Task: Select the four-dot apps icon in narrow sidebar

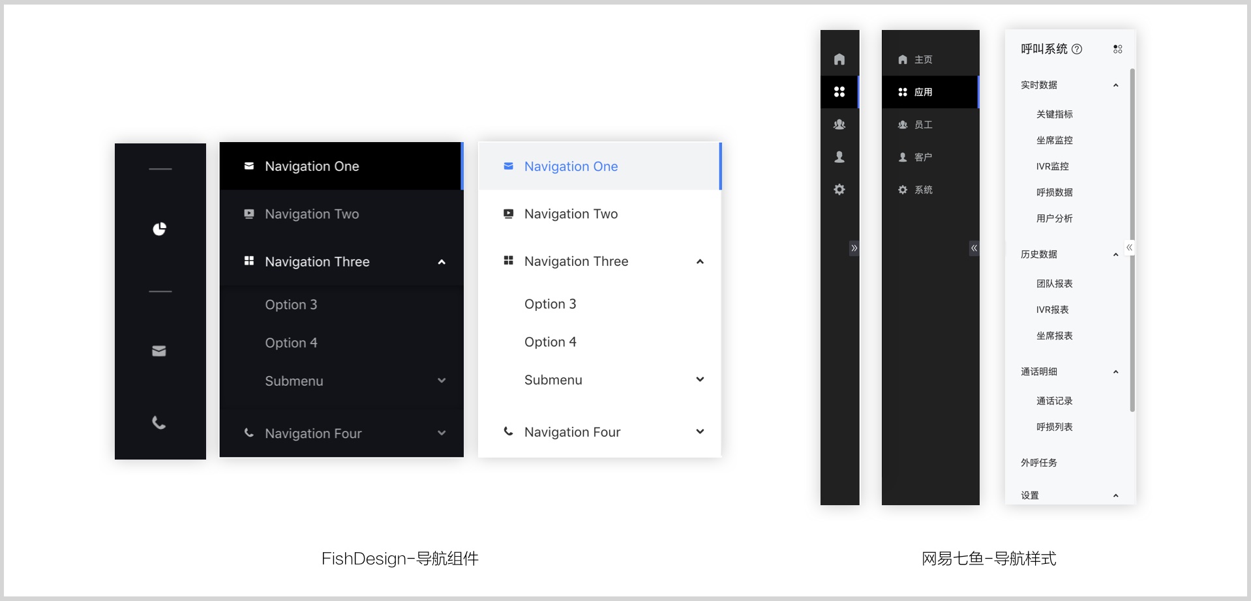Action: coord(839,92)
